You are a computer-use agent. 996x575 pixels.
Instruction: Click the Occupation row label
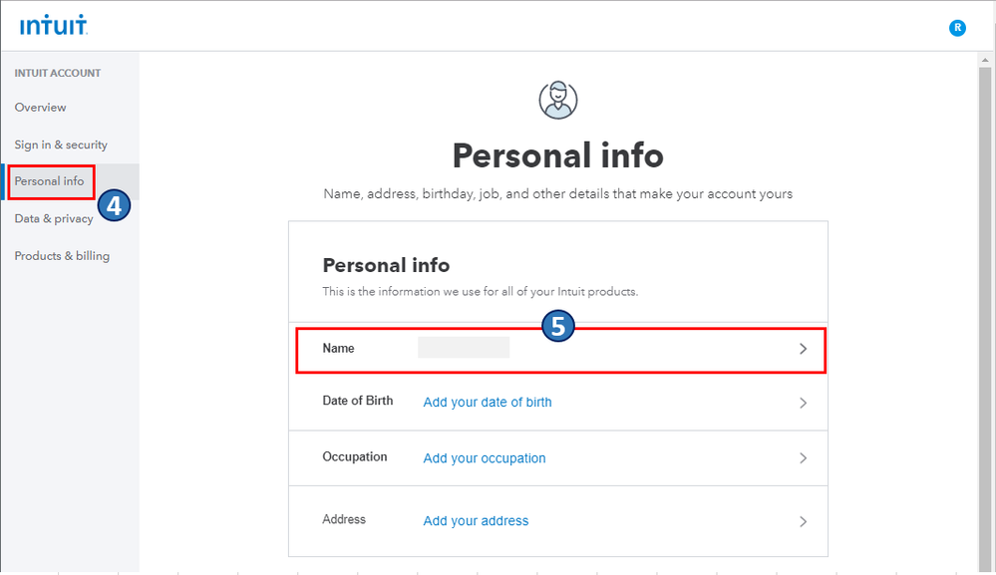tap(355, 457)
